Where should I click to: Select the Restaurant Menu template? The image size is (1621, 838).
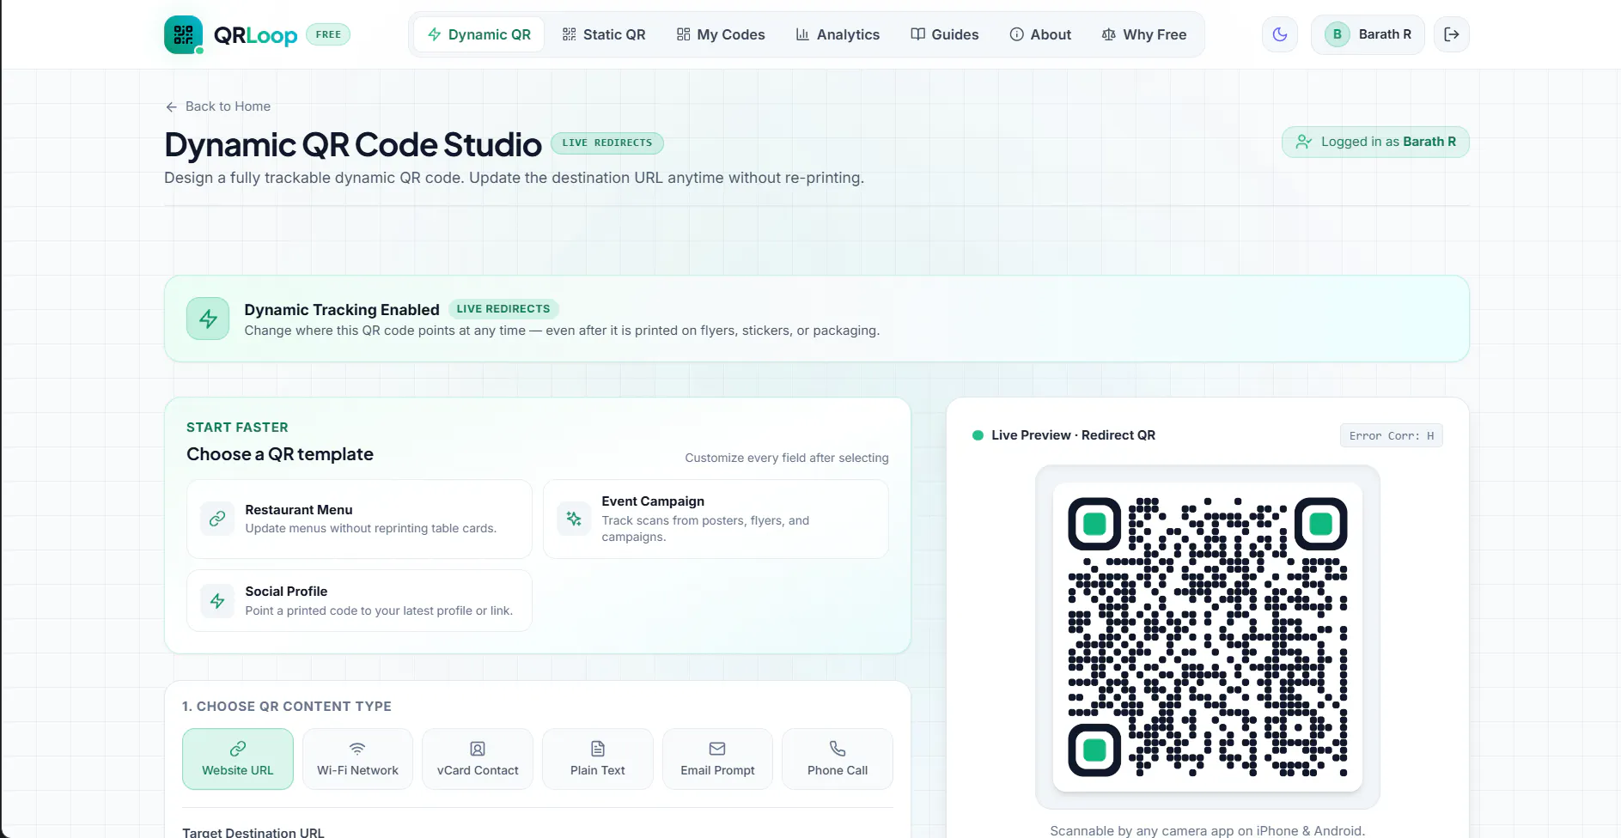click(359, 519)
